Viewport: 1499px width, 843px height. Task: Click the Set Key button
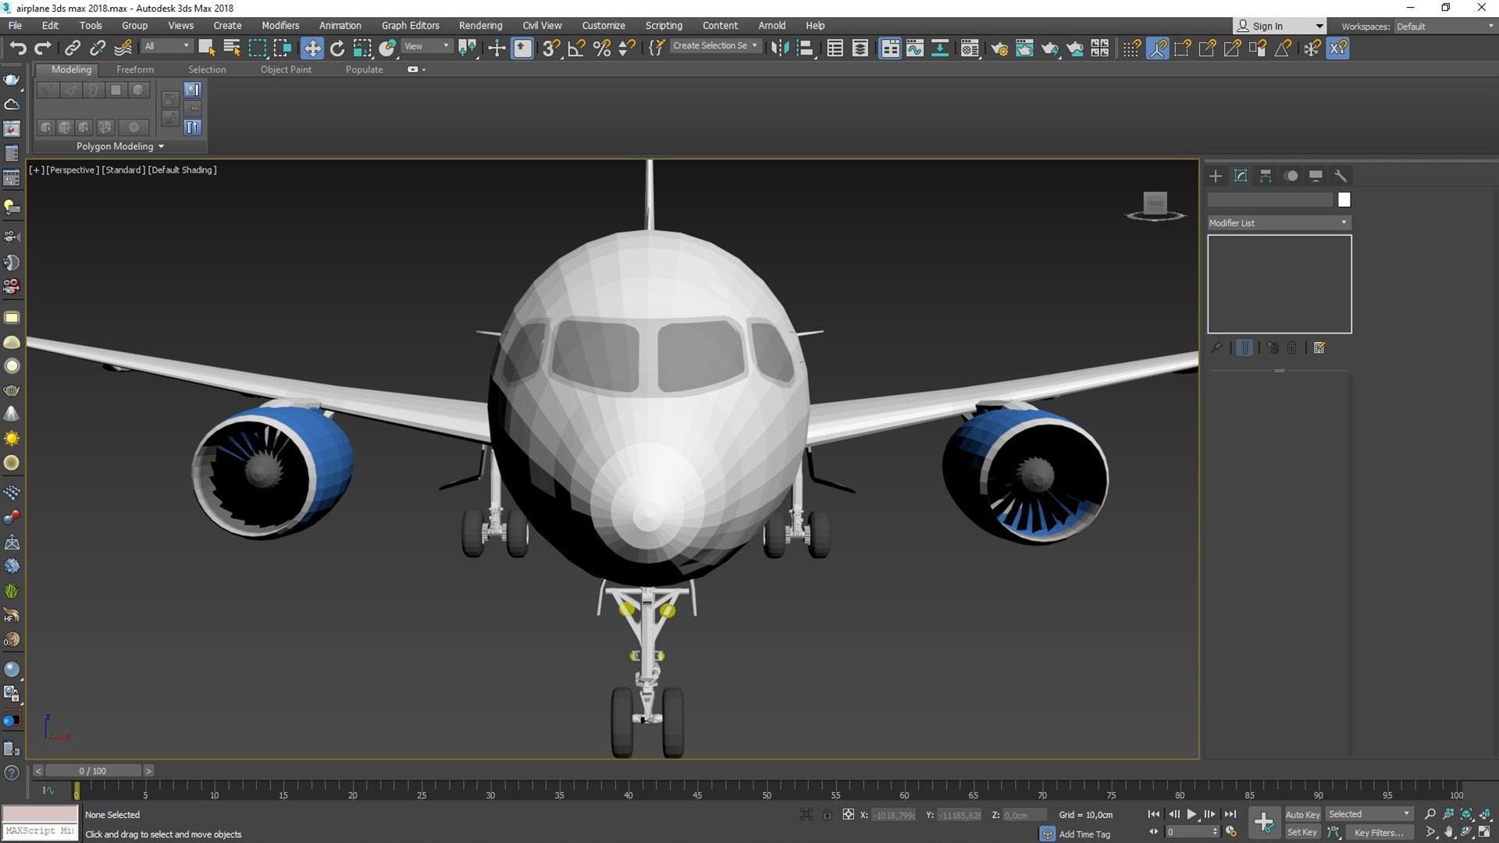(1302, 832)
